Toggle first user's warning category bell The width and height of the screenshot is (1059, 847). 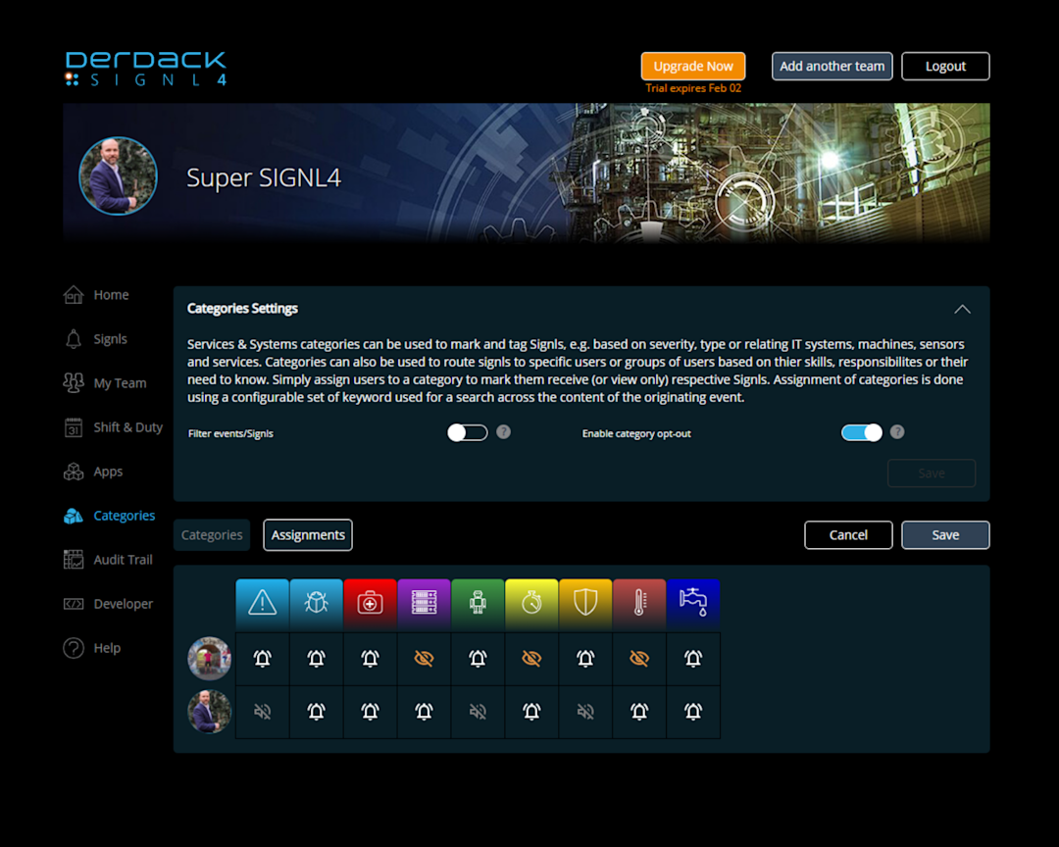pos(262,659)
